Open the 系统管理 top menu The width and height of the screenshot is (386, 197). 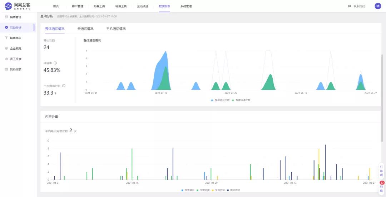[x=186, y=6]
